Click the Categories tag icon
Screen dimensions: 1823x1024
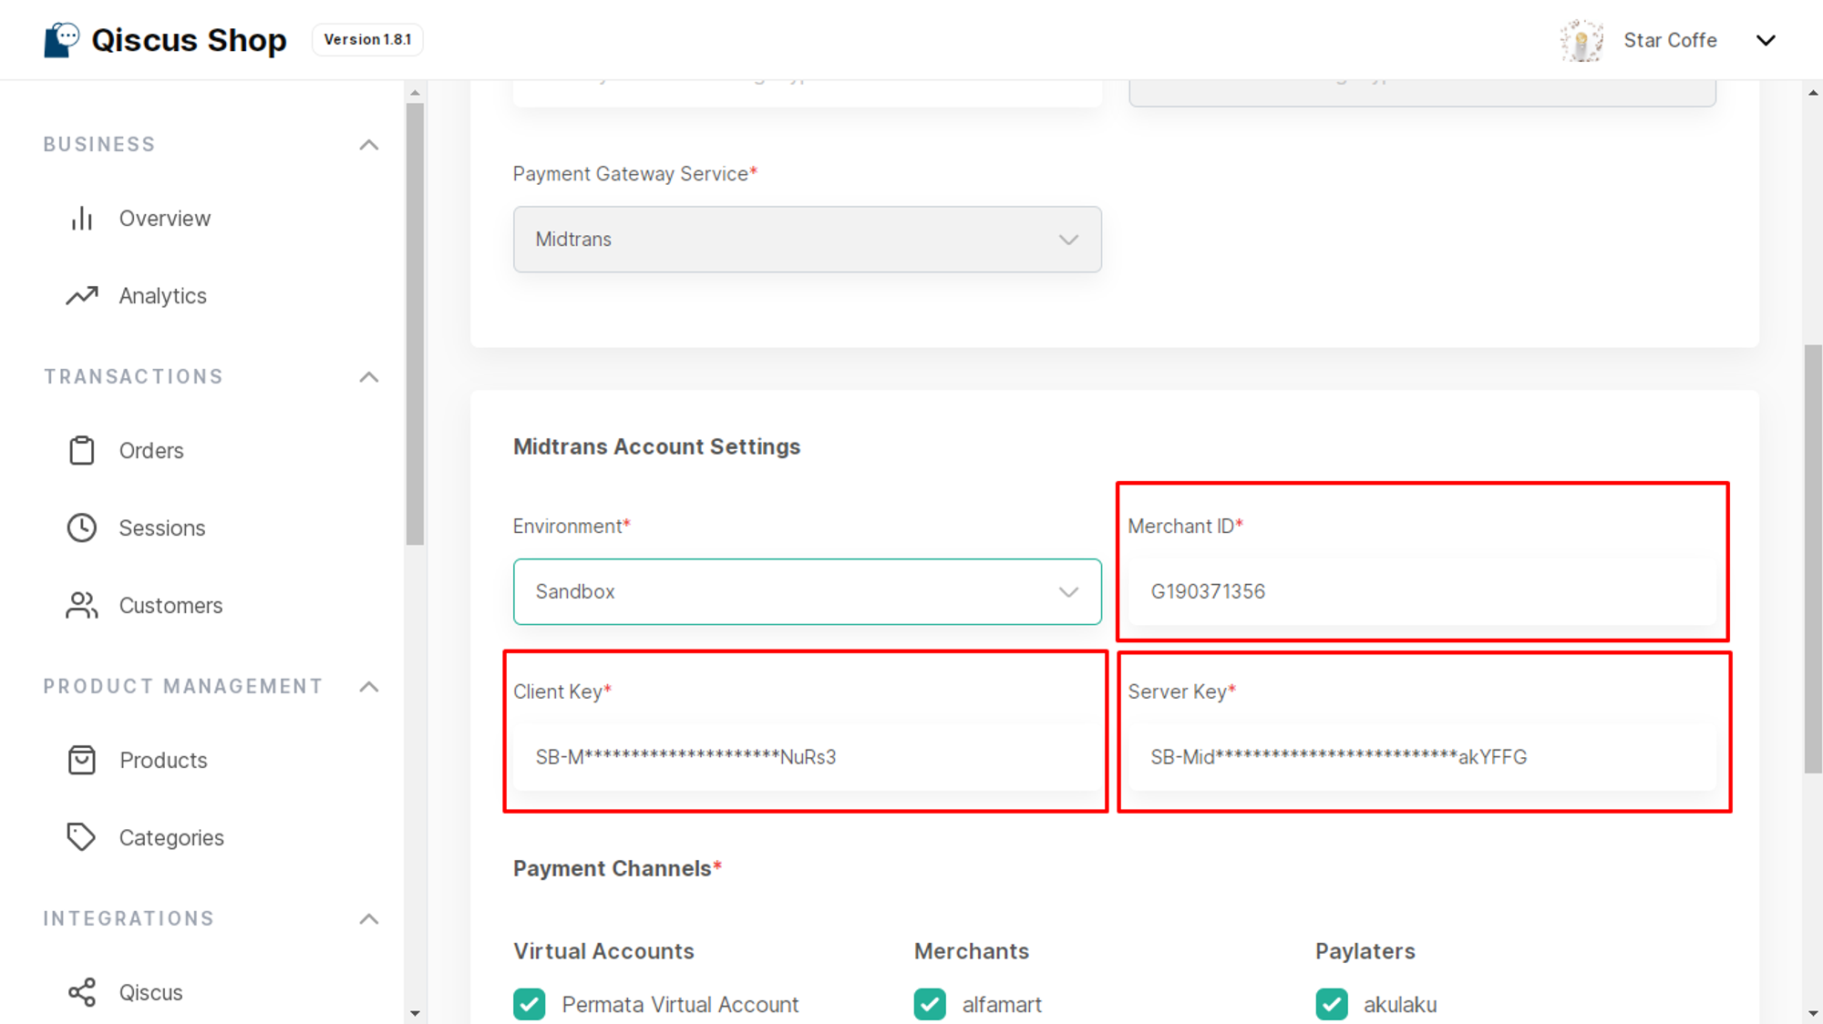pos(82,837)
